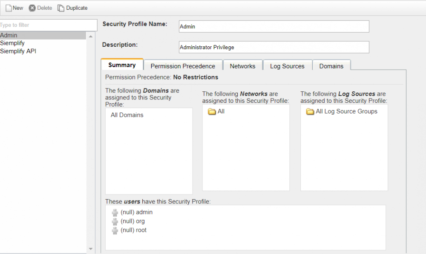426x254 pixels.
Task: Click the user icon beside (null) org
Action: coord(115,221)
